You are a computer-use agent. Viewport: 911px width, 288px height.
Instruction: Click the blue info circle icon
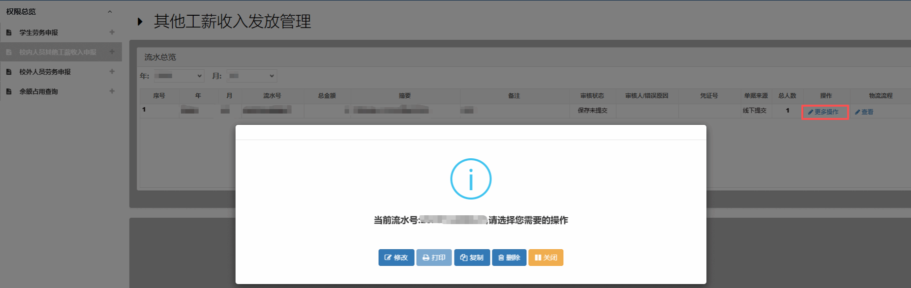[471, 179]
